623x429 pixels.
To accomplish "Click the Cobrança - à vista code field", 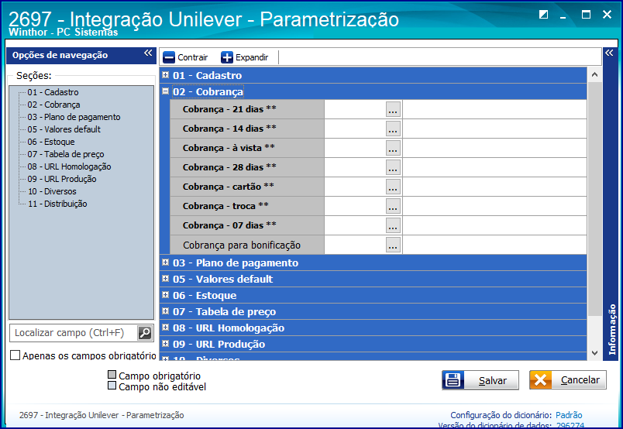I will point(355,148).
